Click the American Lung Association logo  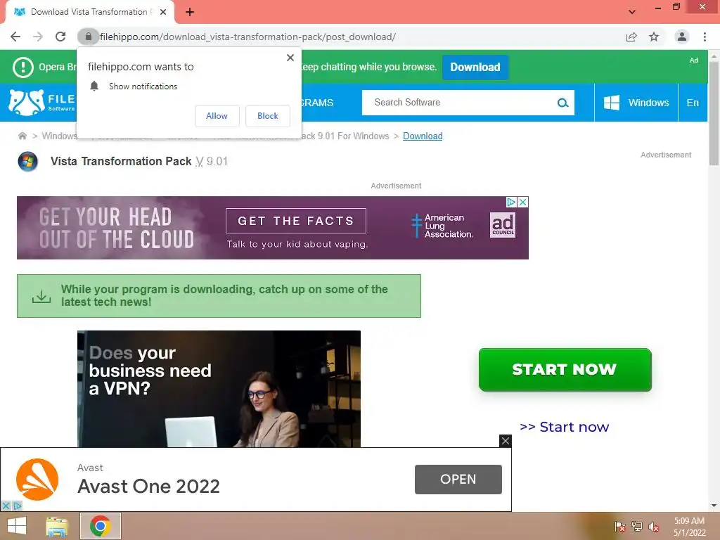tap(442, 226)
